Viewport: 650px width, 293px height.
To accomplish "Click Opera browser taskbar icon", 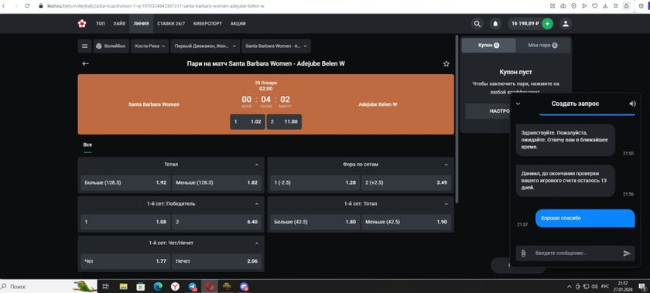I will pos(210,286).
